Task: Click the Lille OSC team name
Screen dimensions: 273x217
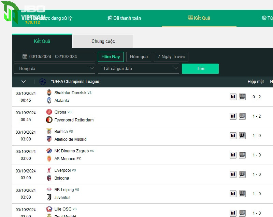Action: coord(63,209)
